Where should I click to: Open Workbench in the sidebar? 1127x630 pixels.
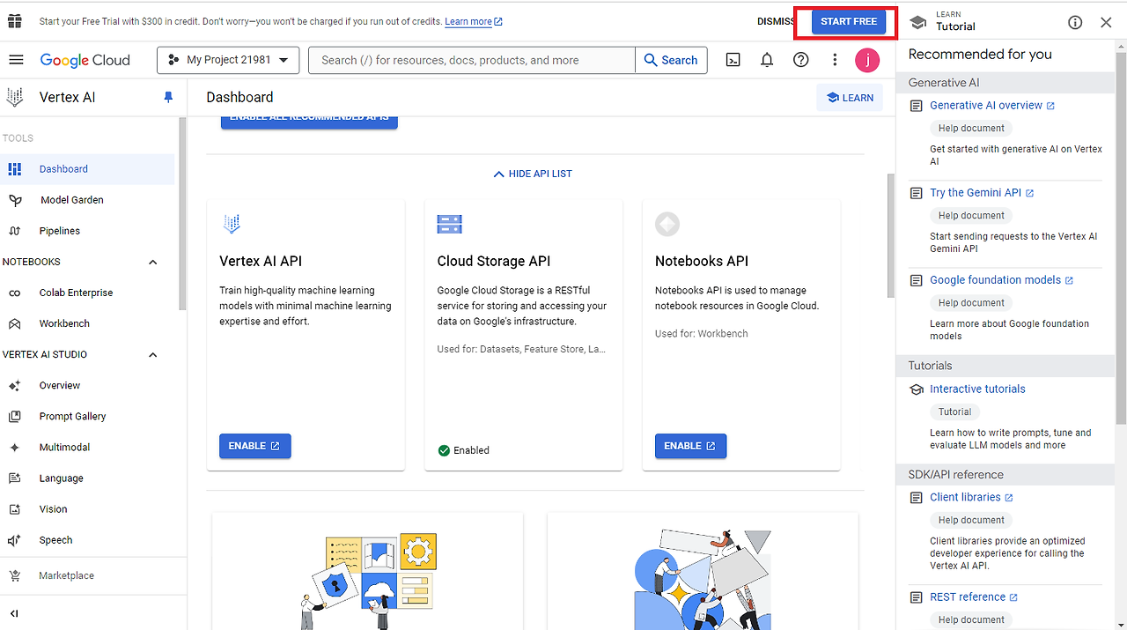pyautogui.click(x=87, y=323)
